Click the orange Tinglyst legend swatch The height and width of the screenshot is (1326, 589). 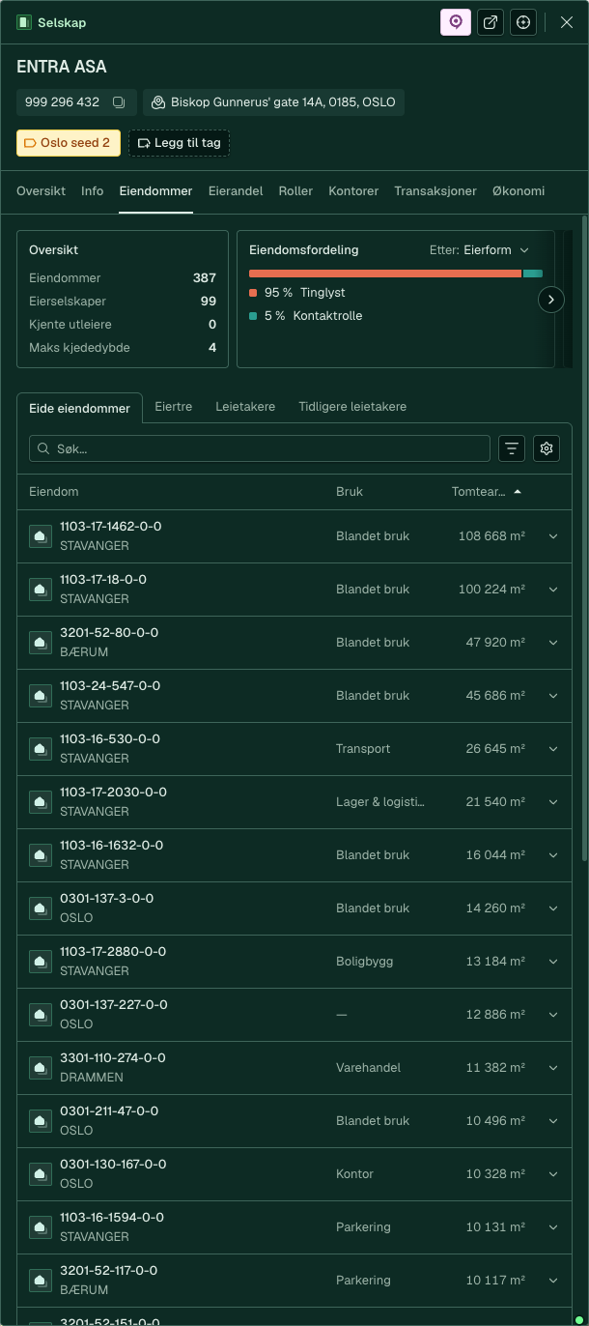253,293
